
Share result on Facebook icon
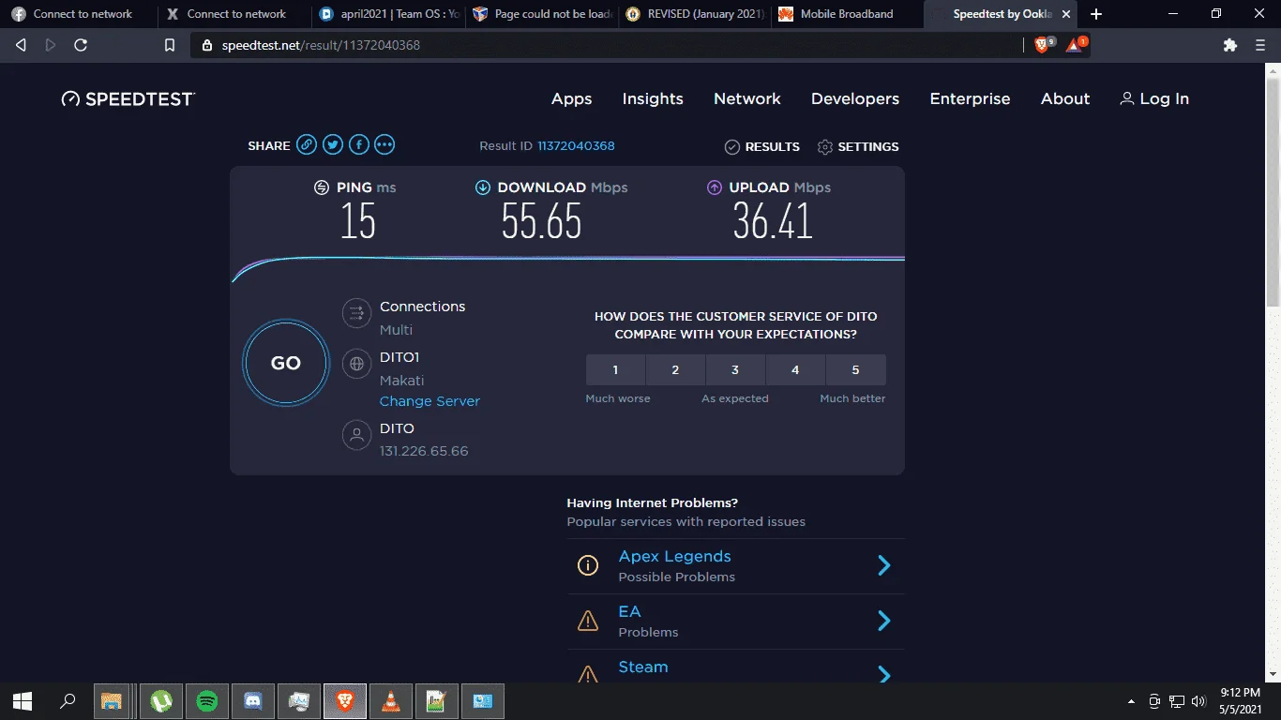point(358,144)
